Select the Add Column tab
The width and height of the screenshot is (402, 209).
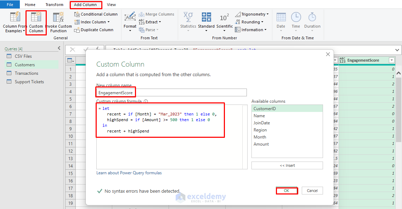(x=85, y=5)
